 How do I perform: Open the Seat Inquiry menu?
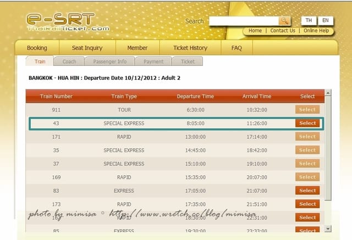click(87, 48)
